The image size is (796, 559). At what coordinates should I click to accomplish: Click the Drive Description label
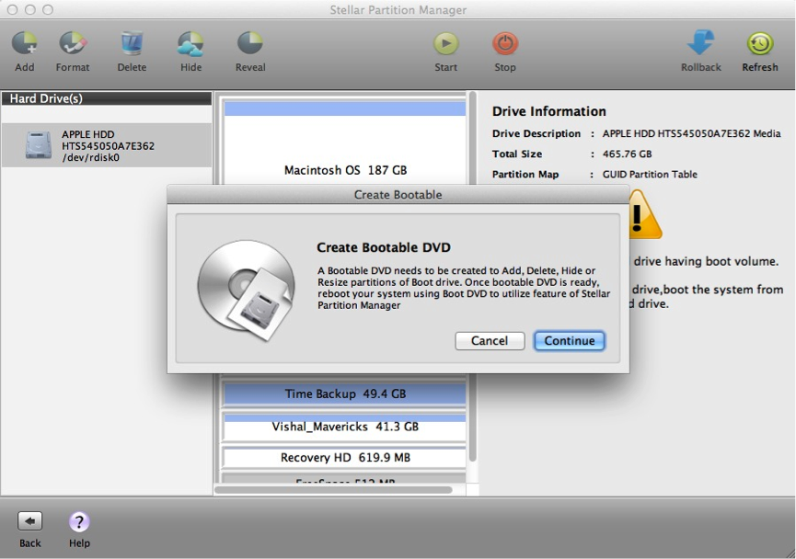pos(536,134)
